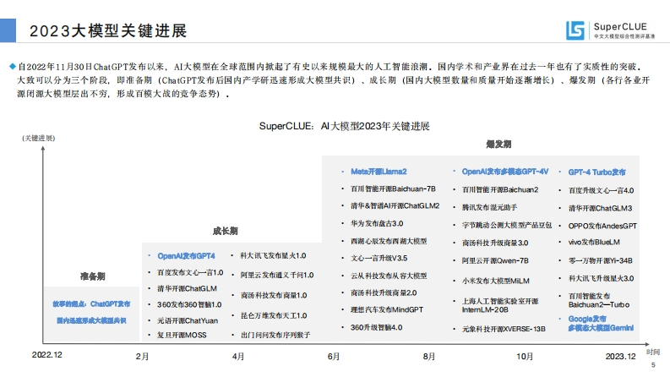Select the entry 360升级智脑4.0
This screenshot has width=670, height=377.
377,327
